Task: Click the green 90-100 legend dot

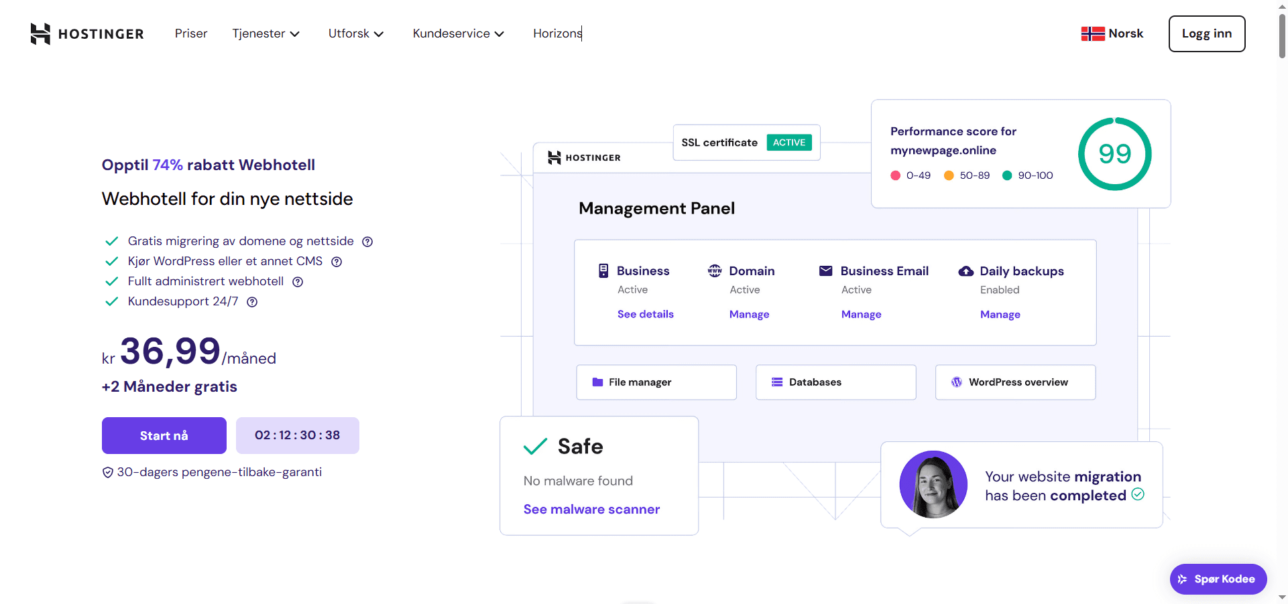Action: (1007, 175)
